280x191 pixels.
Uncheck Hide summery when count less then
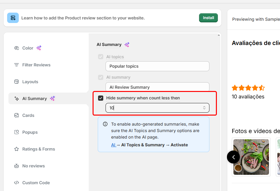(101, 98)
